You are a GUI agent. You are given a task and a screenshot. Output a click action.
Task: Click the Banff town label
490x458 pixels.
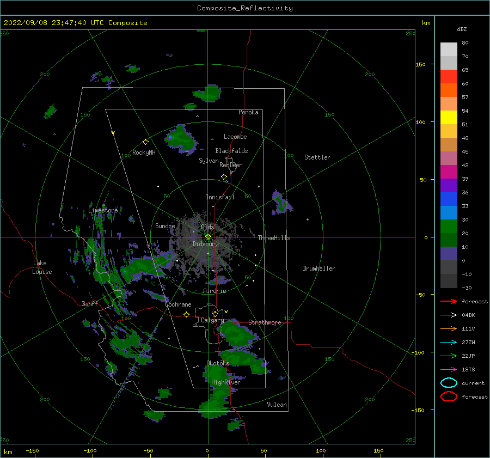coord(90,303)
